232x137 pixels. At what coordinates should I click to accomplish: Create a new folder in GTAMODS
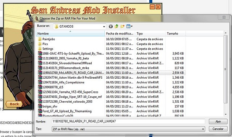coord(123,26)
